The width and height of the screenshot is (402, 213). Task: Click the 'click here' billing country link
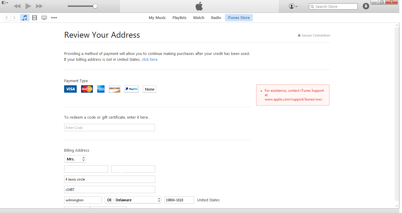click(150, 60)
